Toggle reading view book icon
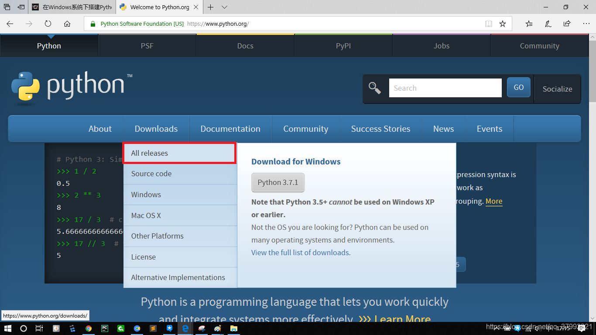The height and width of the screenshot is (335, 596). 489,24
